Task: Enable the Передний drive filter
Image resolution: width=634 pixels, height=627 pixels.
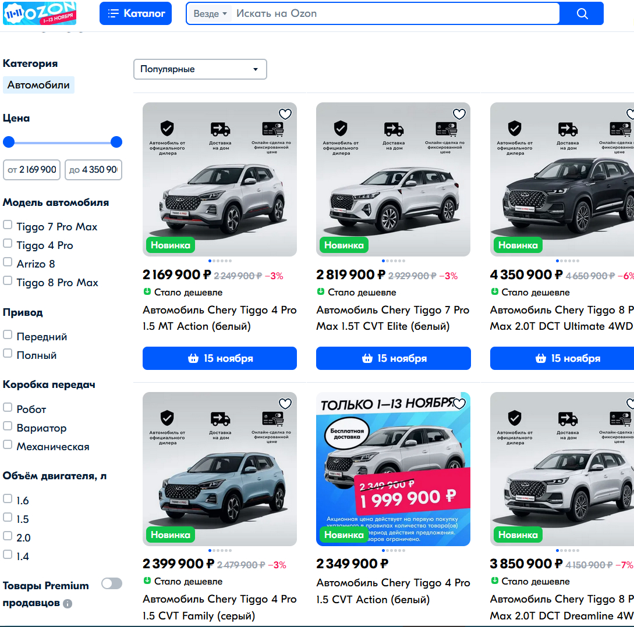Action: 8,335
